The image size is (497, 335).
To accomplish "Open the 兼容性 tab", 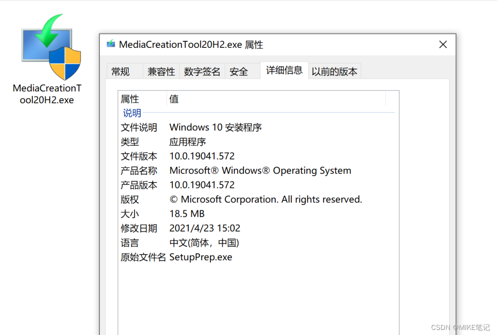I will (161, 71).
